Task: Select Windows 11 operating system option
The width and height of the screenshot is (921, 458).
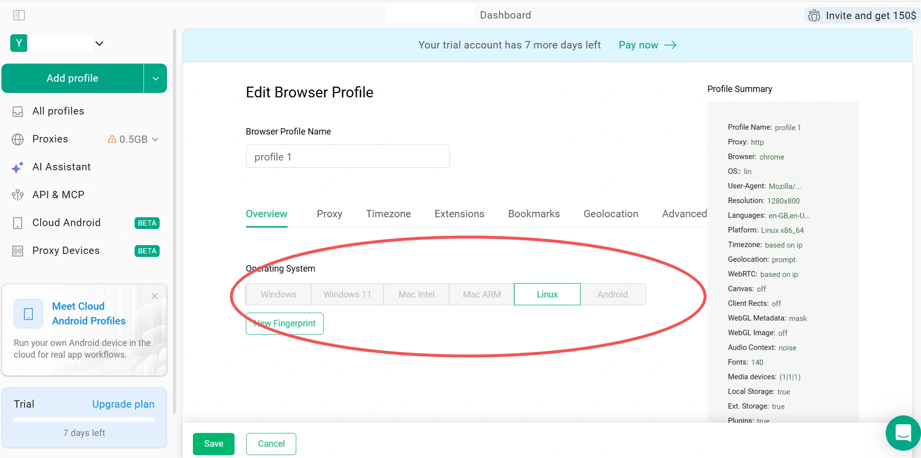Action: (347, 295)
